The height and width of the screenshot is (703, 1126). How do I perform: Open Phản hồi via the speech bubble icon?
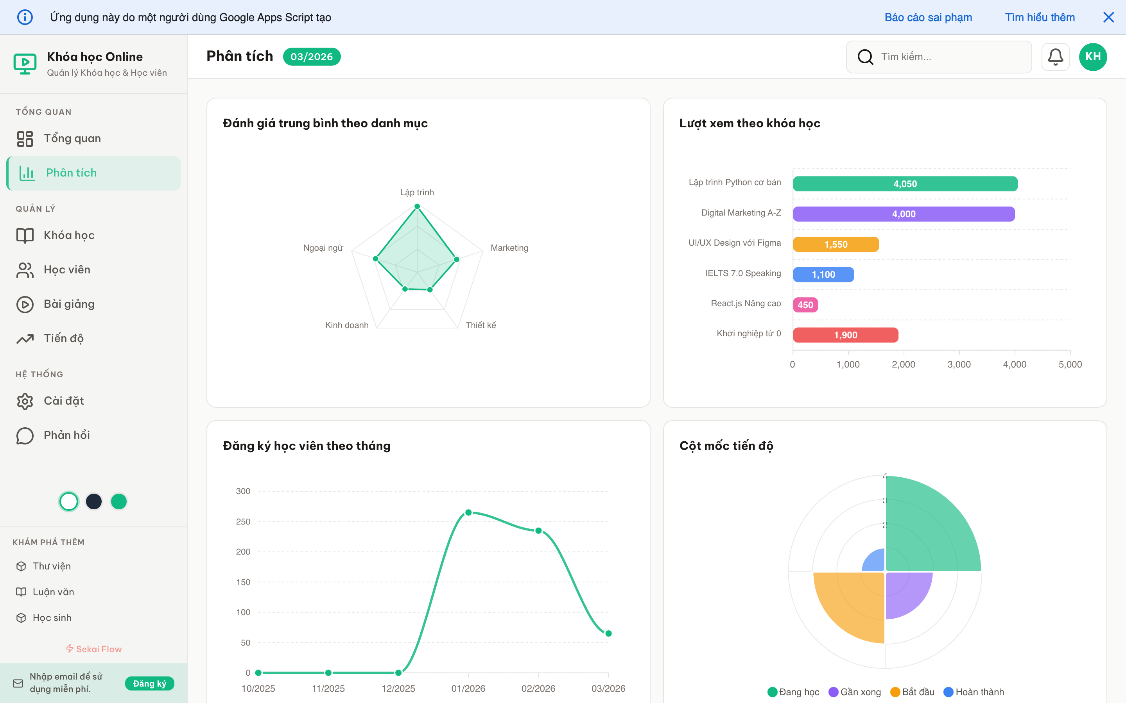pyautogui.click(x=24, y=435)
